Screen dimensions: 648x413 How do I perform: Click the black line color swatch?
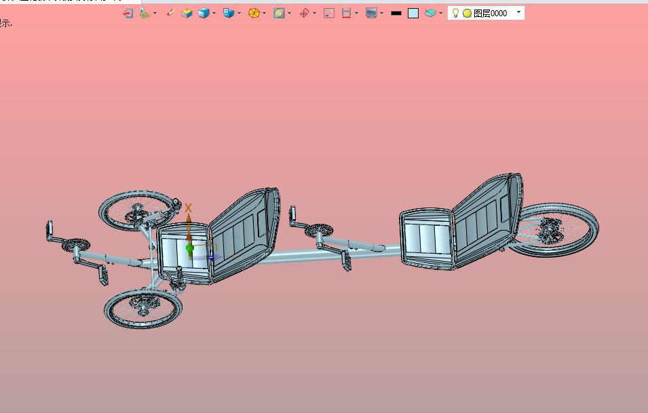[x=396, y=13]
